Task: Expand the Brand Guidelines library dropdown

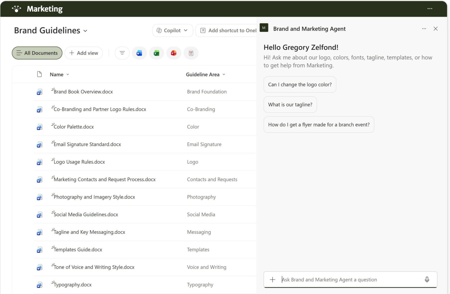Action: pyautogui.click(x=85, y=31)
